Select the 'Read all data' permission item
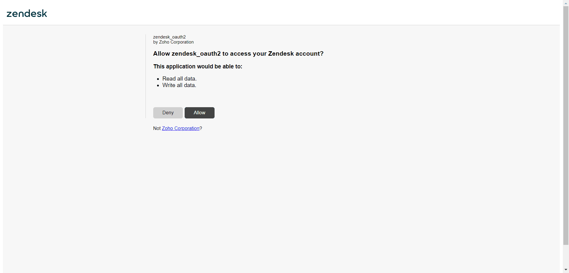Screen dimensions: 569x273 point(179,78)
